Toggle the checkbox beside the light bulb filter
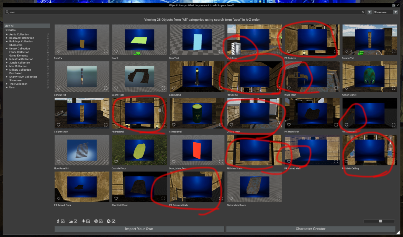403x237 pixels. tap(88, 221)
